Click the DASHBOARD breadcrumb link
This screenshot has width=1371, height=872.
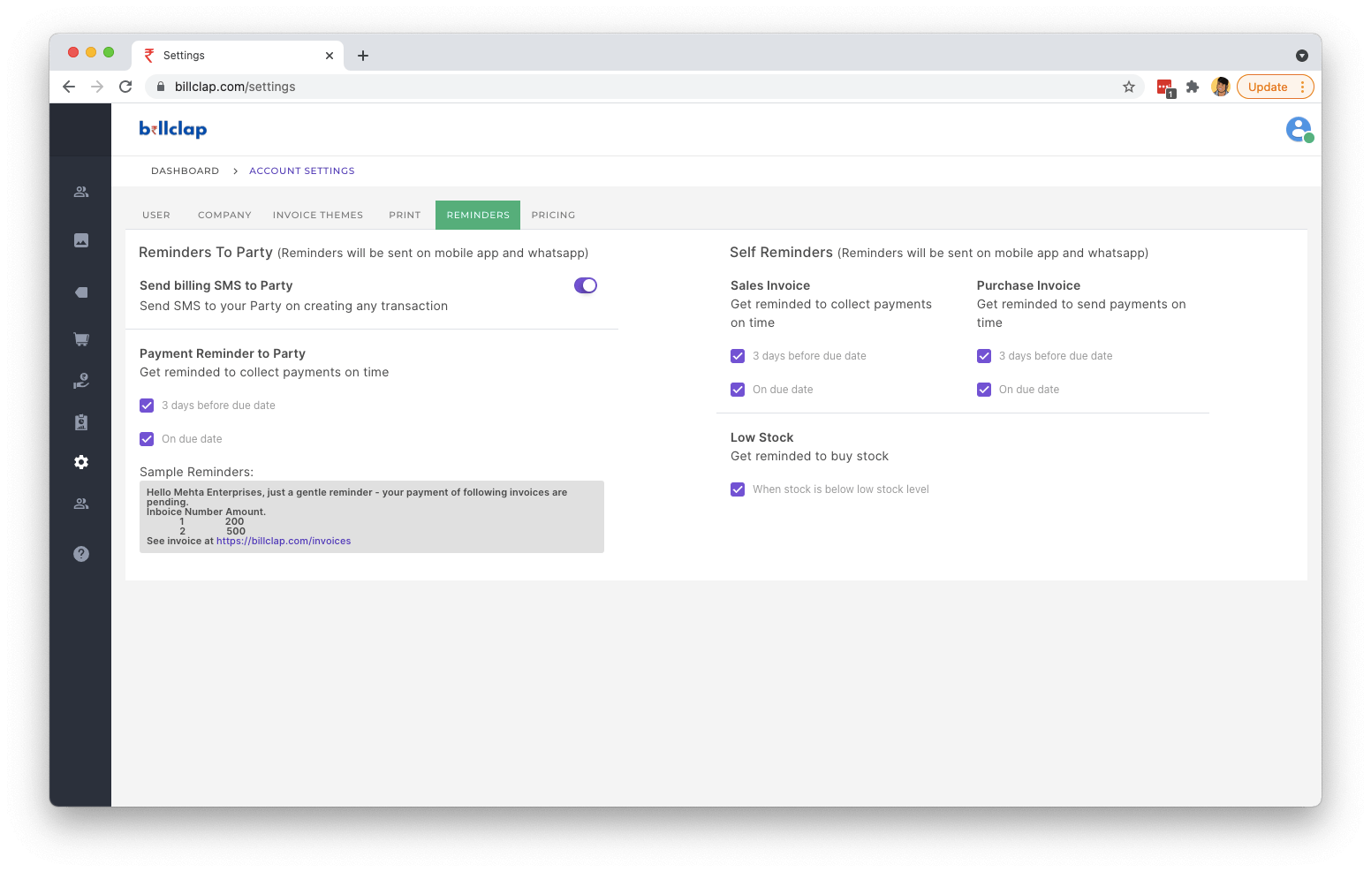(x=185, y=171)
